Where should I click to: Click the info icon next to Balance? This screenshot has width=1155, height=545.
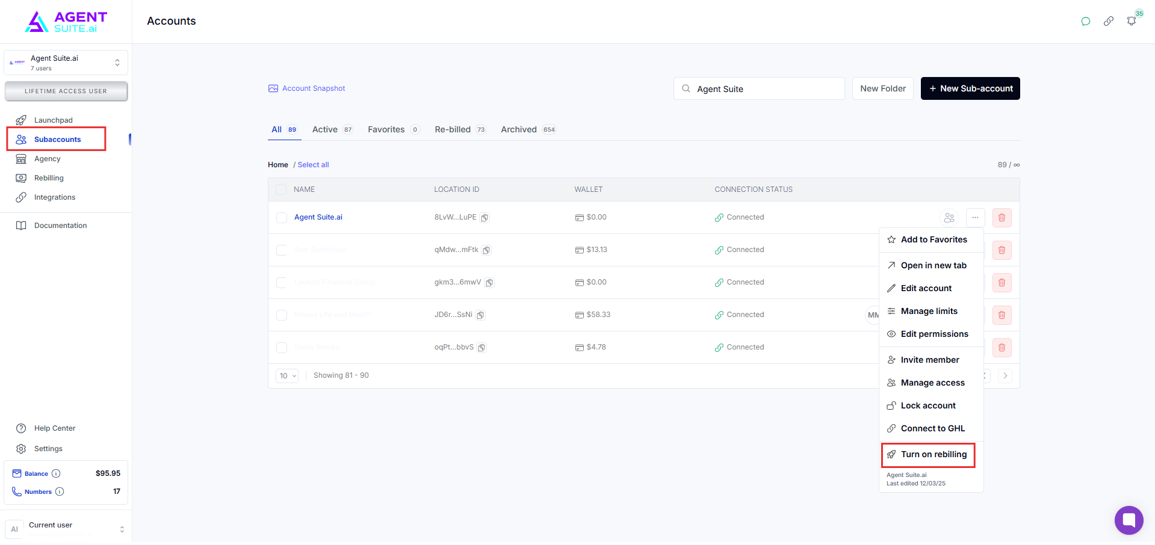click(x=56, y=473)
